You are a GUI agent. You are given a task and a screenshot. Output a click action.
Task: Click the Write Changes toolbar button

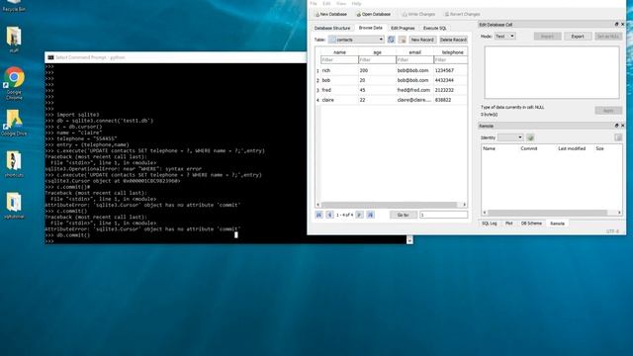point(418,14)
